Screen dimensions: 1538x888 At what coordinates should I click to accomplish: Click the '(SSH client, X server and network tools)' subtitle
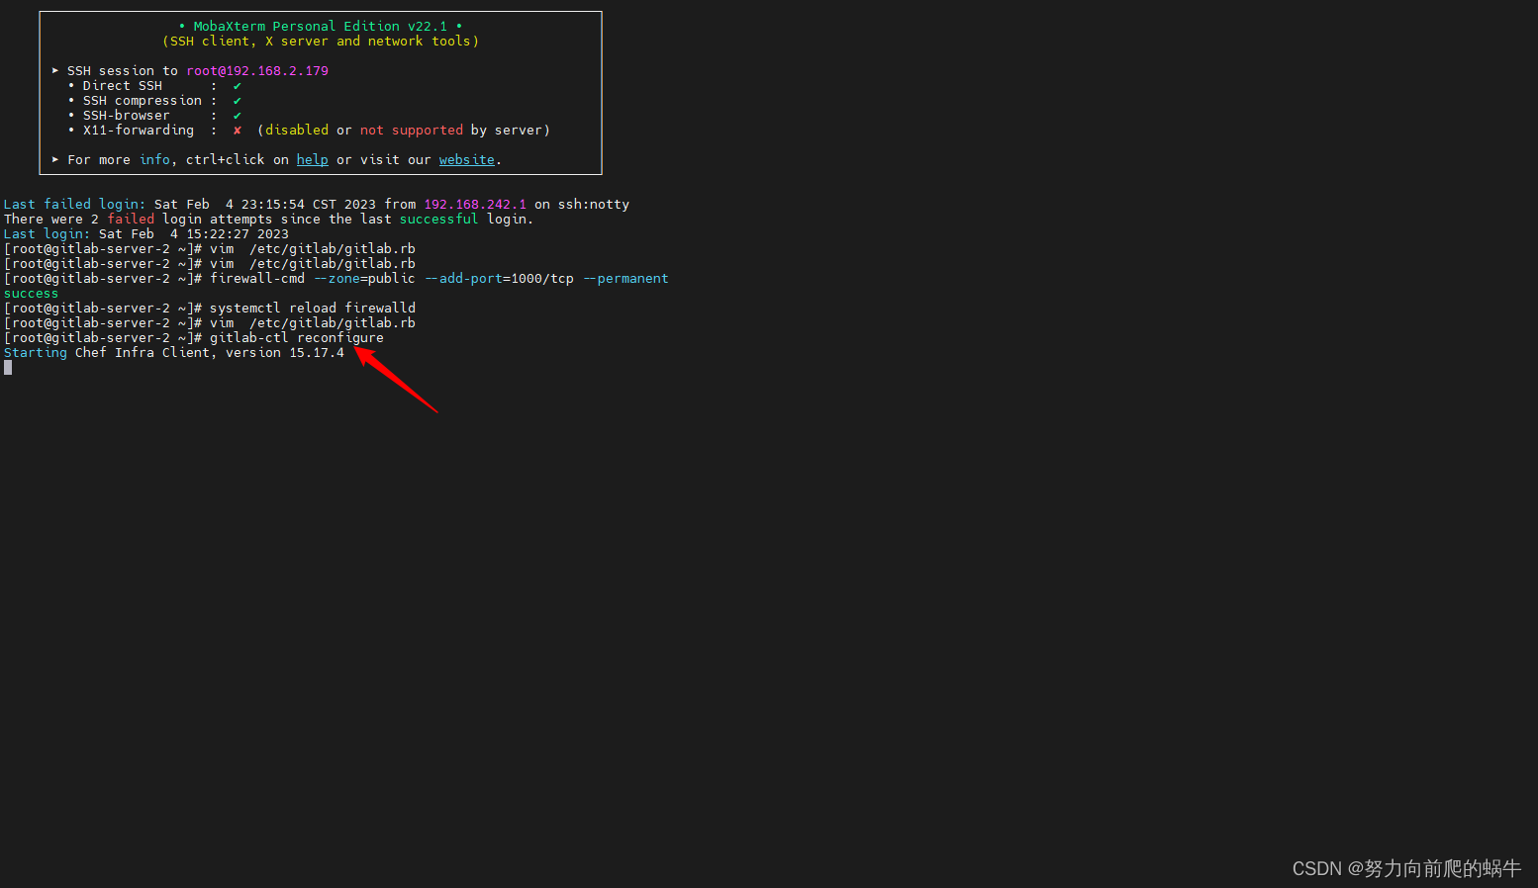(x=321, y=41)
